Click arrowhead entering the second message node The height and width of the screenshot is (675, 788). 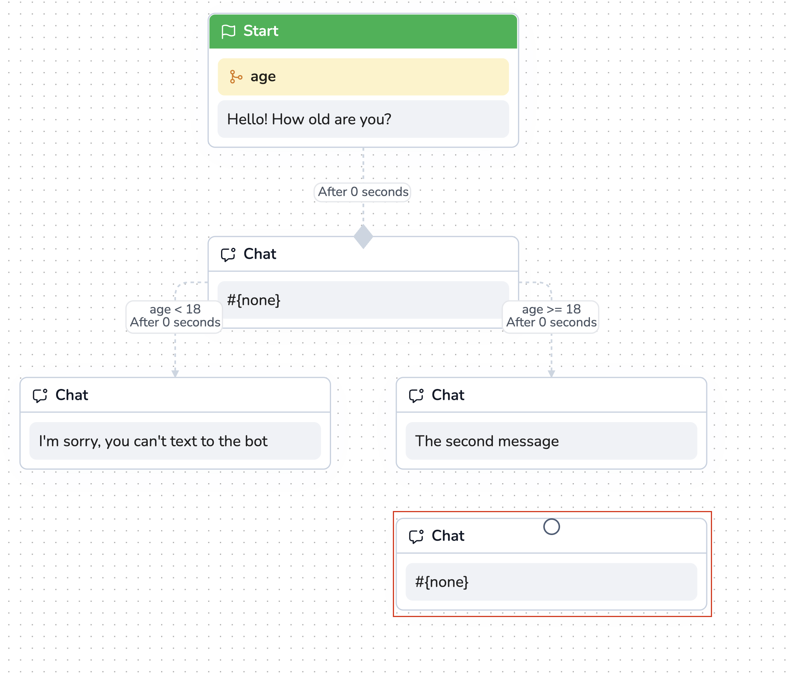tap(551, 373)
